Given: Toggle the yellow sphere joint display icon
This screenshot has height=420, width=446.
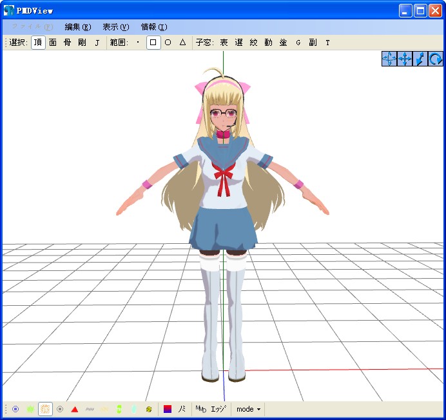Looking at the screenshot, I should 149,409.
